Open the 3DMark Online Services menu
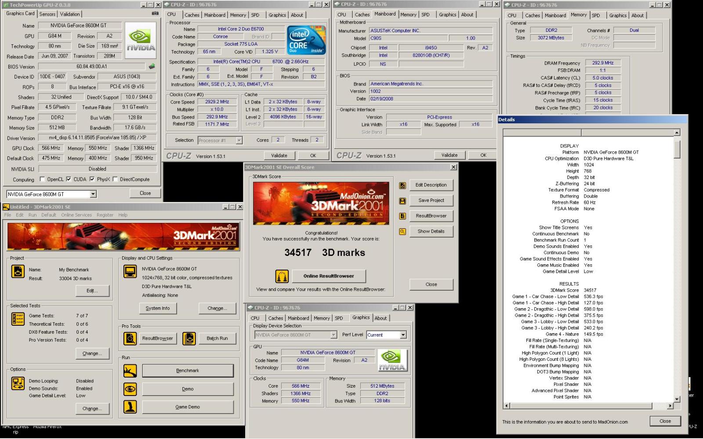This screenshot has width=703, height=439. (76, 215)
